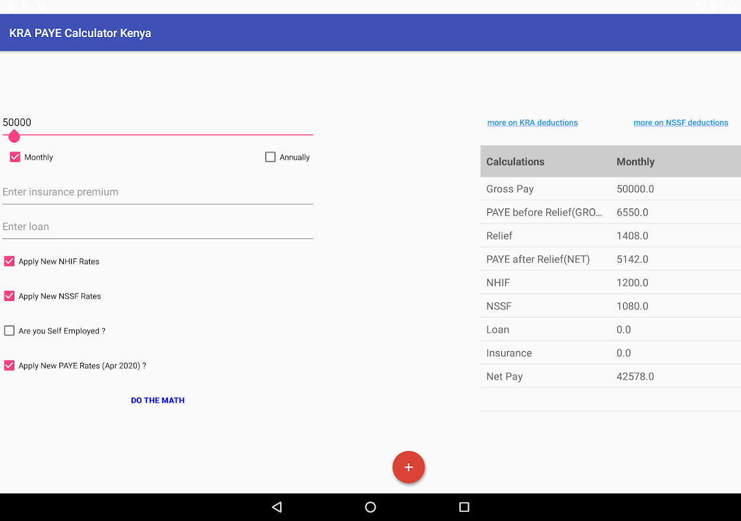Tick the Are you Self Employed checkbox
This screenshot has width=741, height=521.
coord(10,331)
